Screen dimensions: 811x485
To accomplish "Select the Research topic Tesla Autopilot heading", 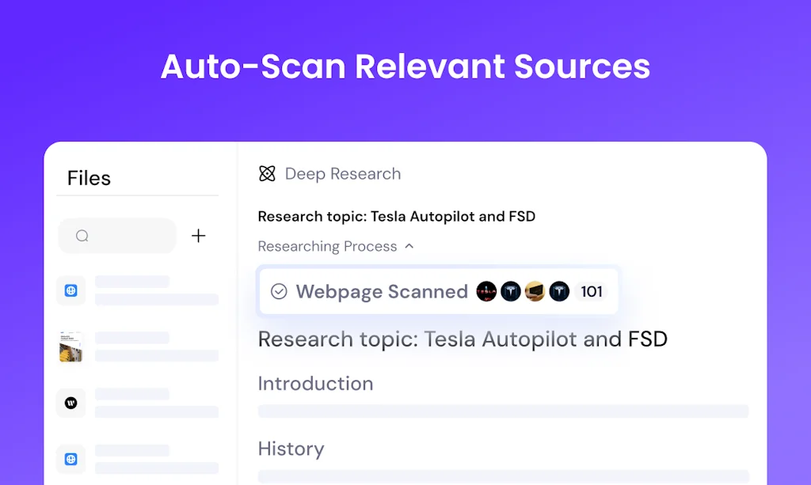I will coord(463,339).
